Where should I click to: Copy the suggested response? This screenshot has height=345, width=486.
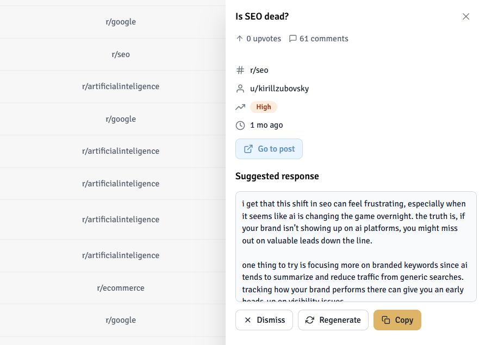[397, 320]
